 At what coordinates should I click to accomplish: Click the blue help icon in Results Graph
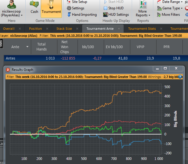[x=180, y=77]
